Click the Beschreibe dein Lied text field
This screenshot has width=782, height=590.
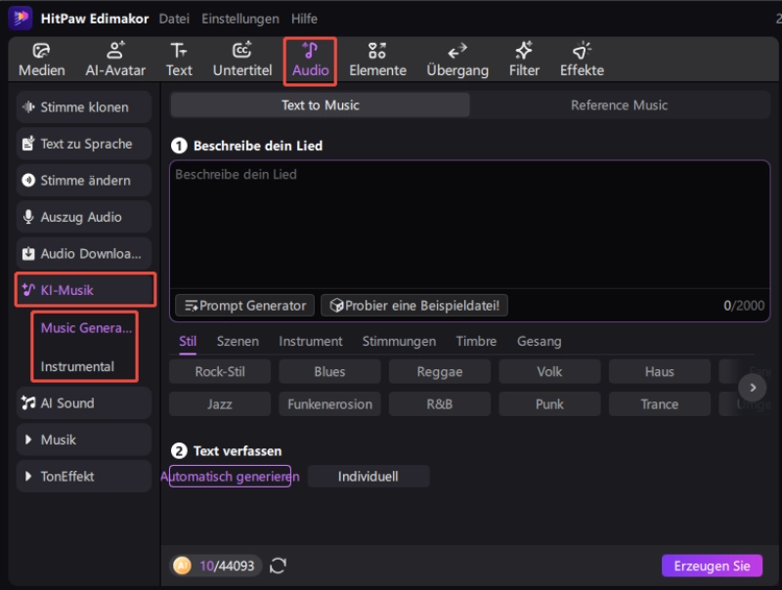(469, 225)
